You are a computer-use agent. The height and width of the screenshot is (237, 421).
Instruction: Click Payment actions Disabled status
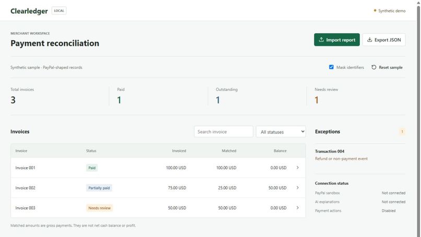coord(389,211)
